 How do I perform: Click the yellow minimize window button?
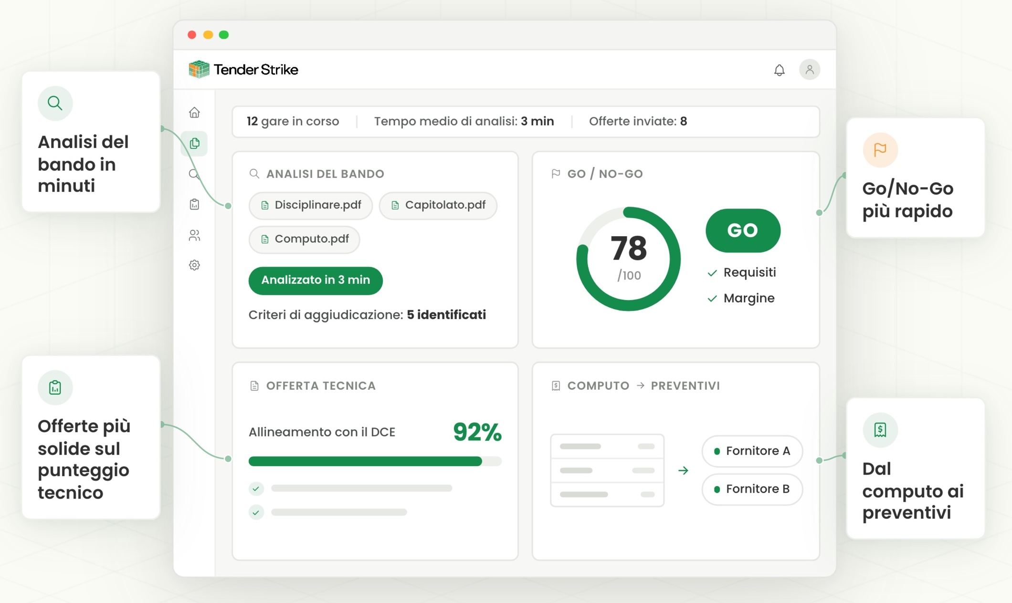pyautogui.click(x=208, y=35)
